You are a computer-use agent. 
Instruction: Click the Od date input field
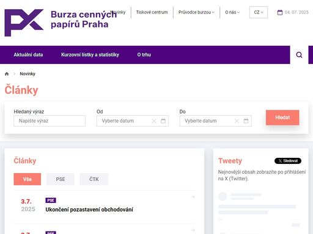(x=133, y=121)
